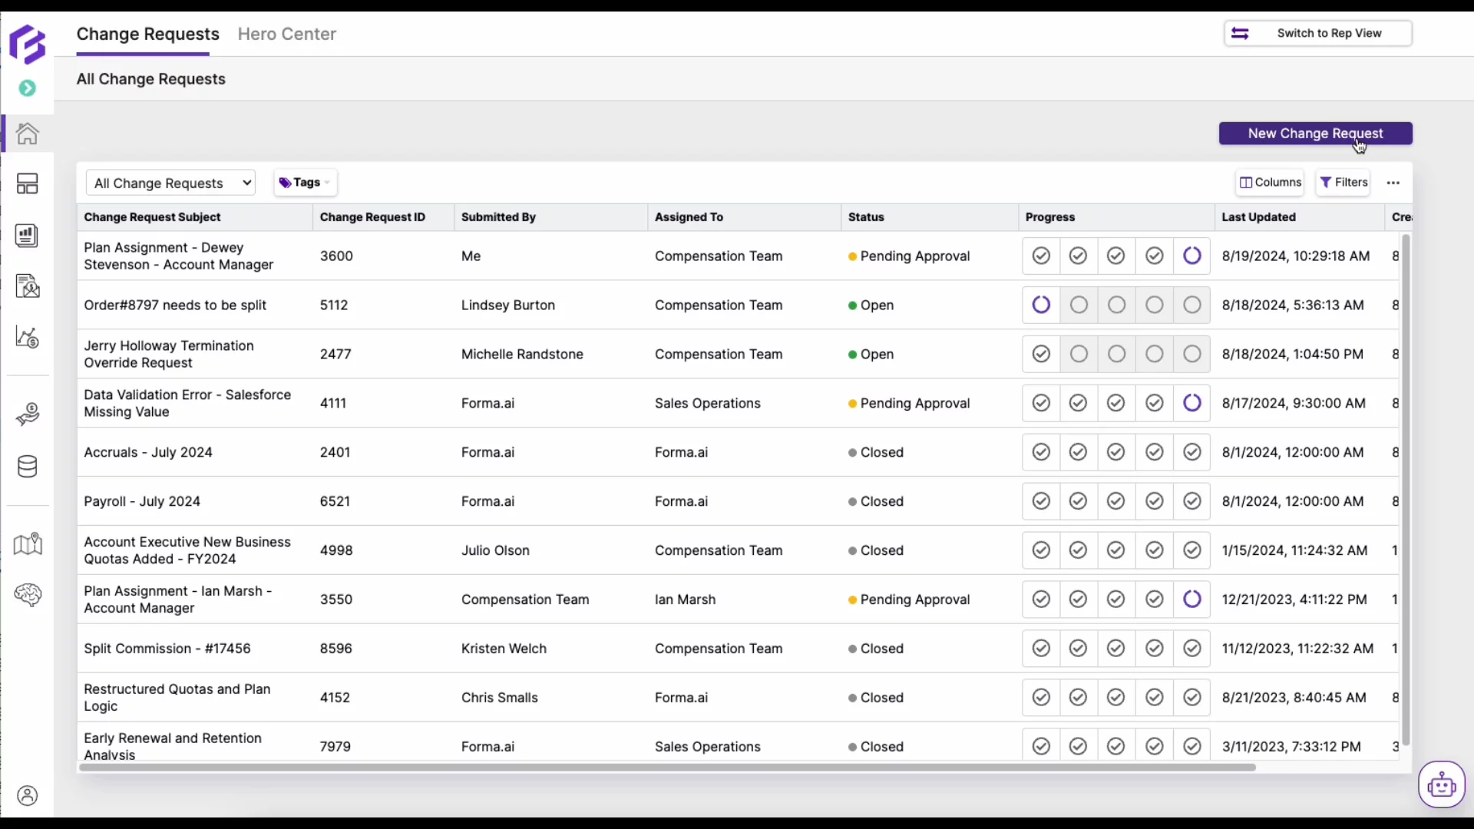Click the horizontal scrollbar below the table
Screen dimensions: 1474x829
point(668,767)
